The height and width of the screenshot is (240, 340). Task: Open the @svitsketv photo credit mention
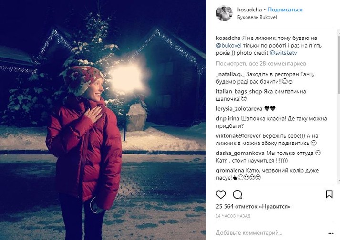pyautogui.click(x=283, y=53)
